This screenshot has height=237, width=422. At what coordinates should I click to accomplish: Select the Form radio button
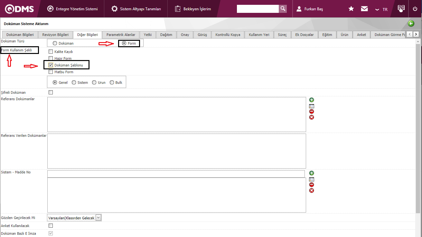124,43
